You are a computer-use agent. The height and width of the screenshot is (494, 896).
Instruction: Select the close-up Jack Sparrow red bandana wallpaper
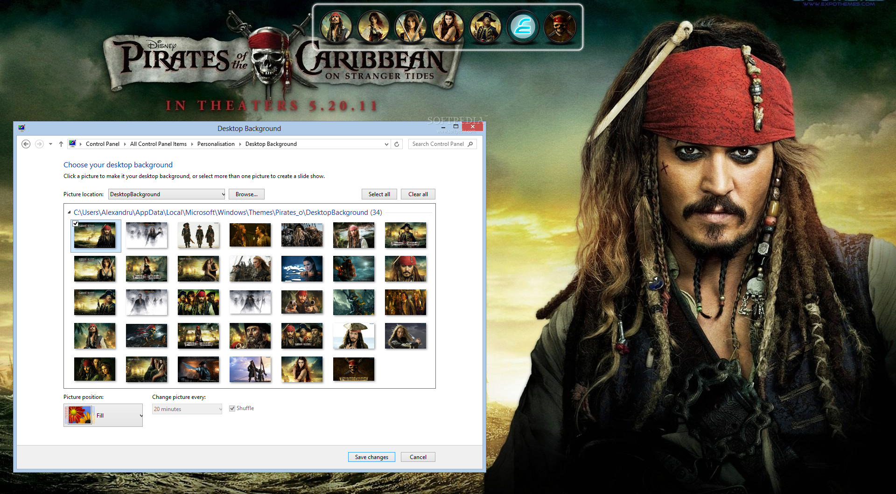406,268
